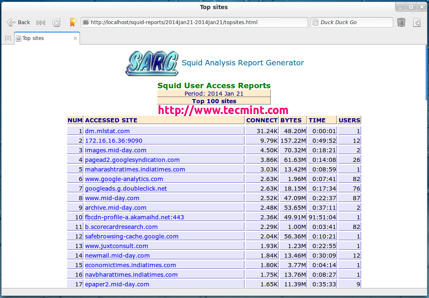Open safebrowsing-cache.google.com link
Image resolution: width=429 pixels, height=298 pixels.
[132, 236]
